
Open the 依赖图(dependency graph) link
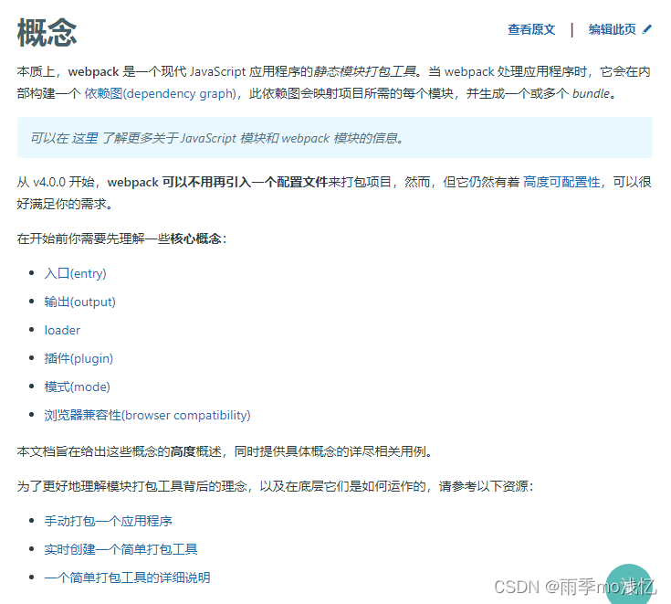(x=160, y=93)
